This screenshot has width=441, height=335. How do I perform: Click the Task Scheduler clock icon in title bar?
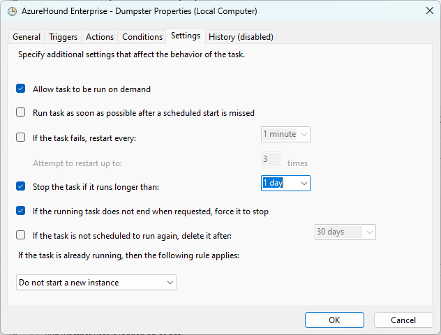click(x=12, y=12)
